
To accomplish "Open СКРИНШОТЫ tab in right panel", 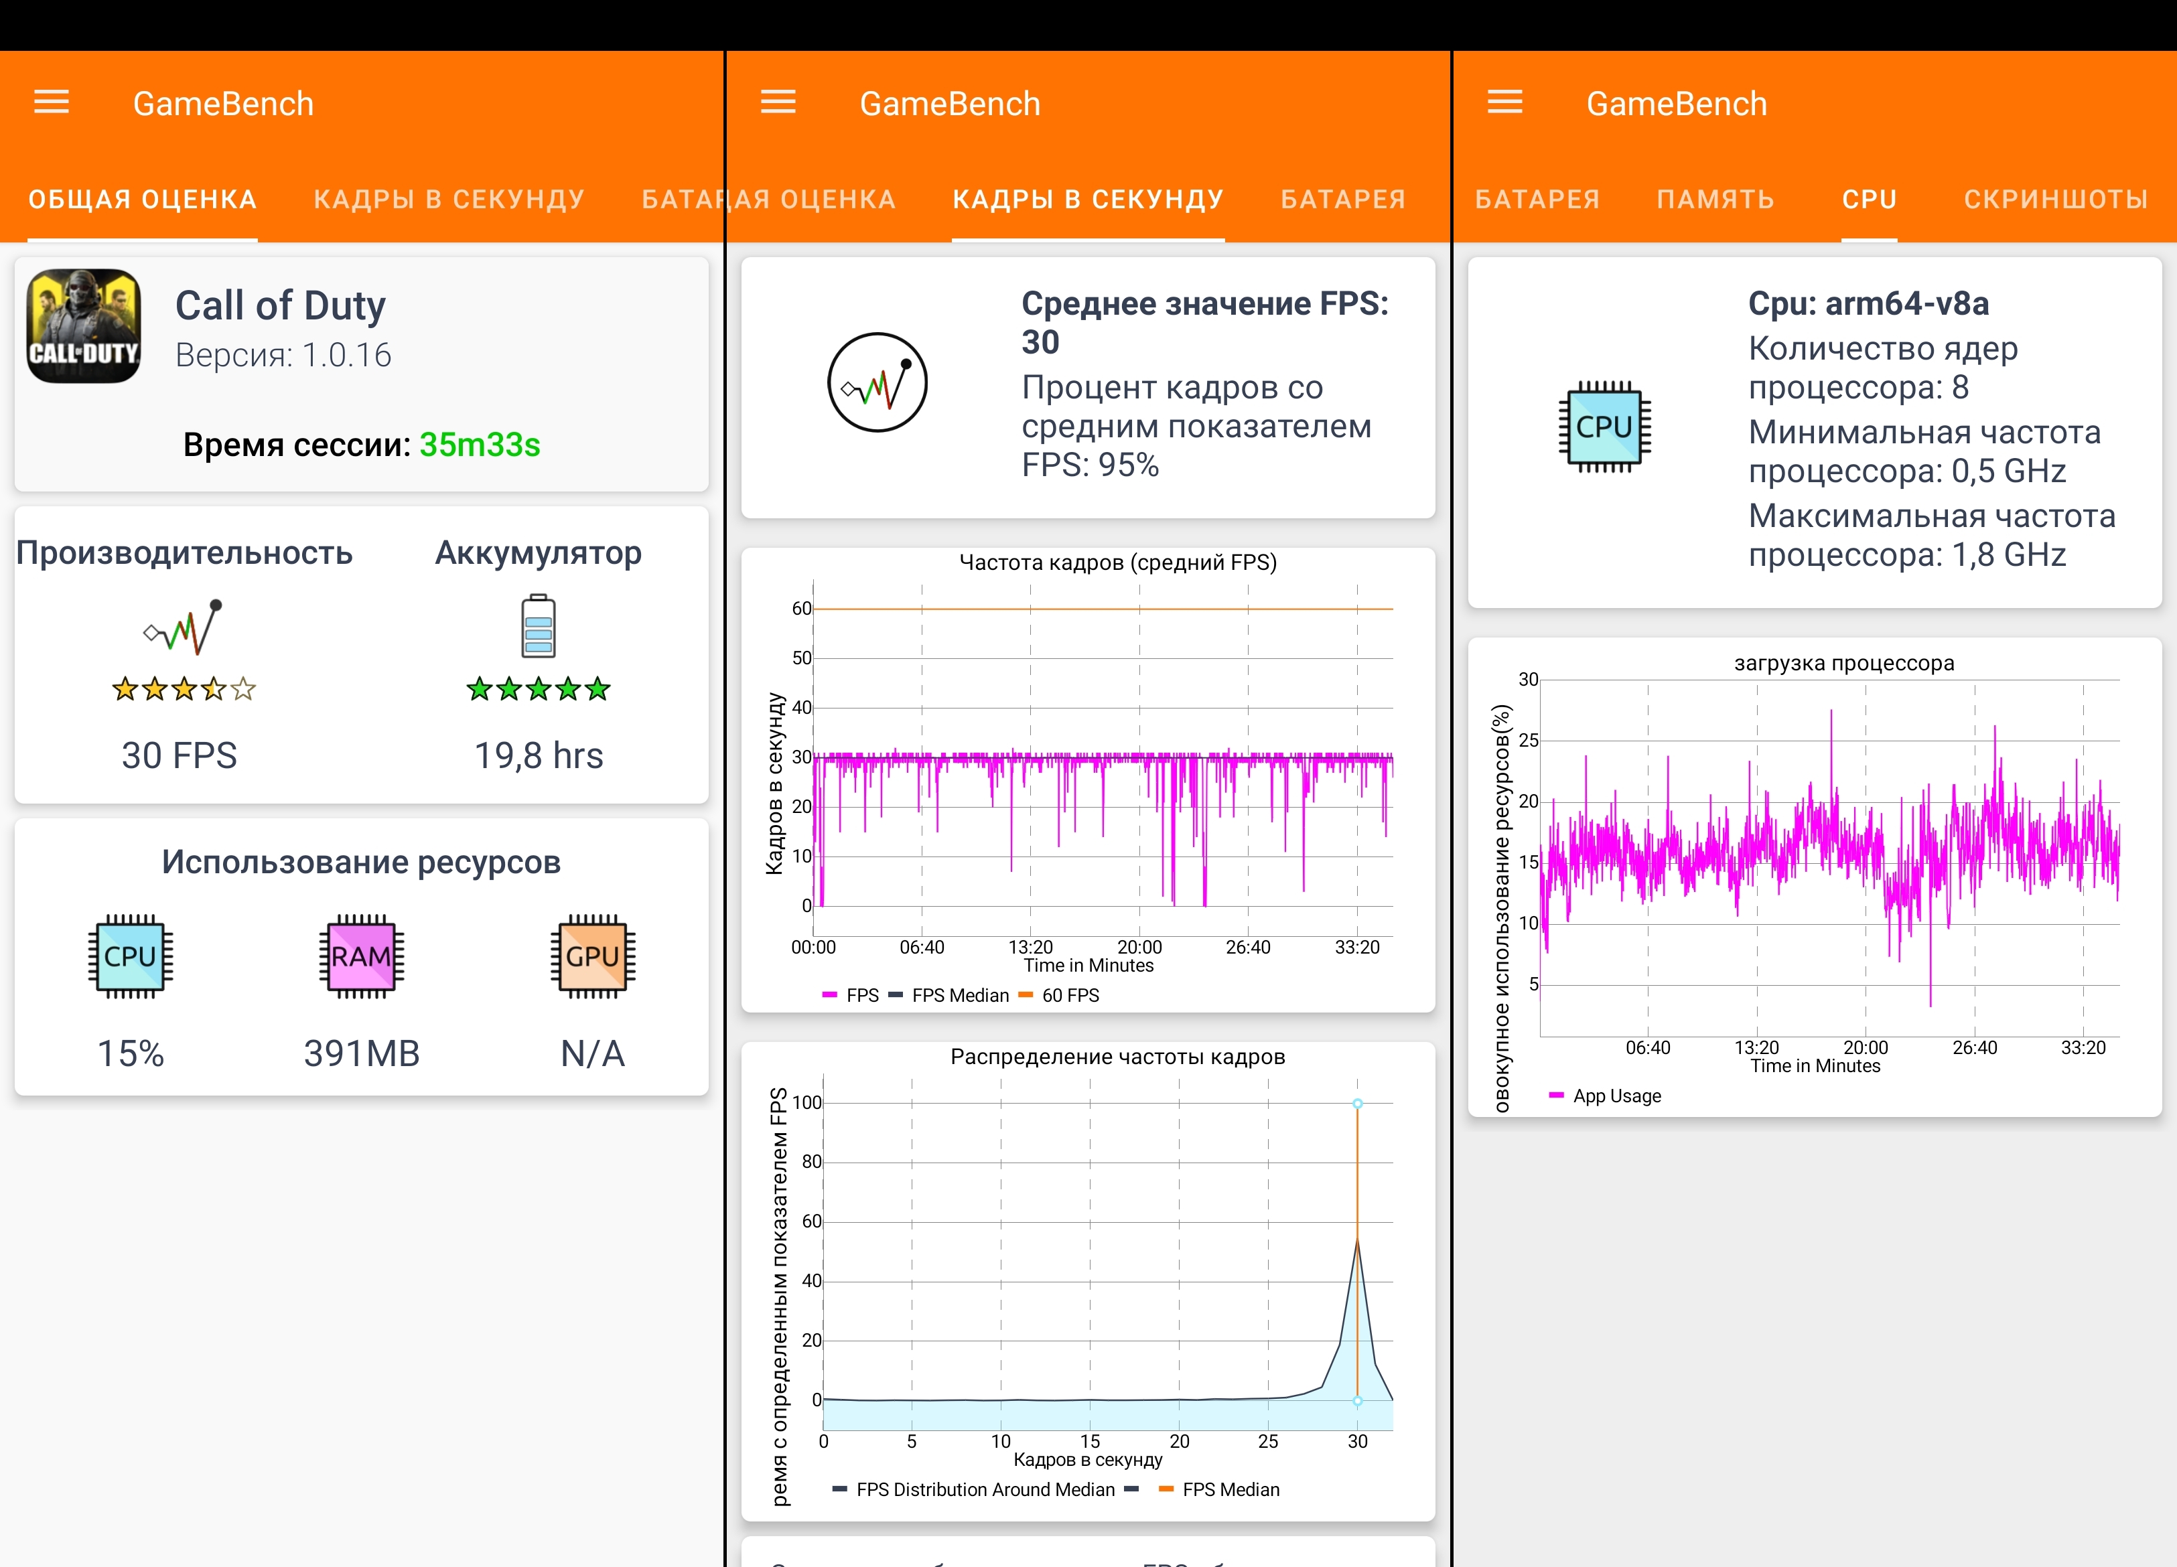I will (2055, 200).
